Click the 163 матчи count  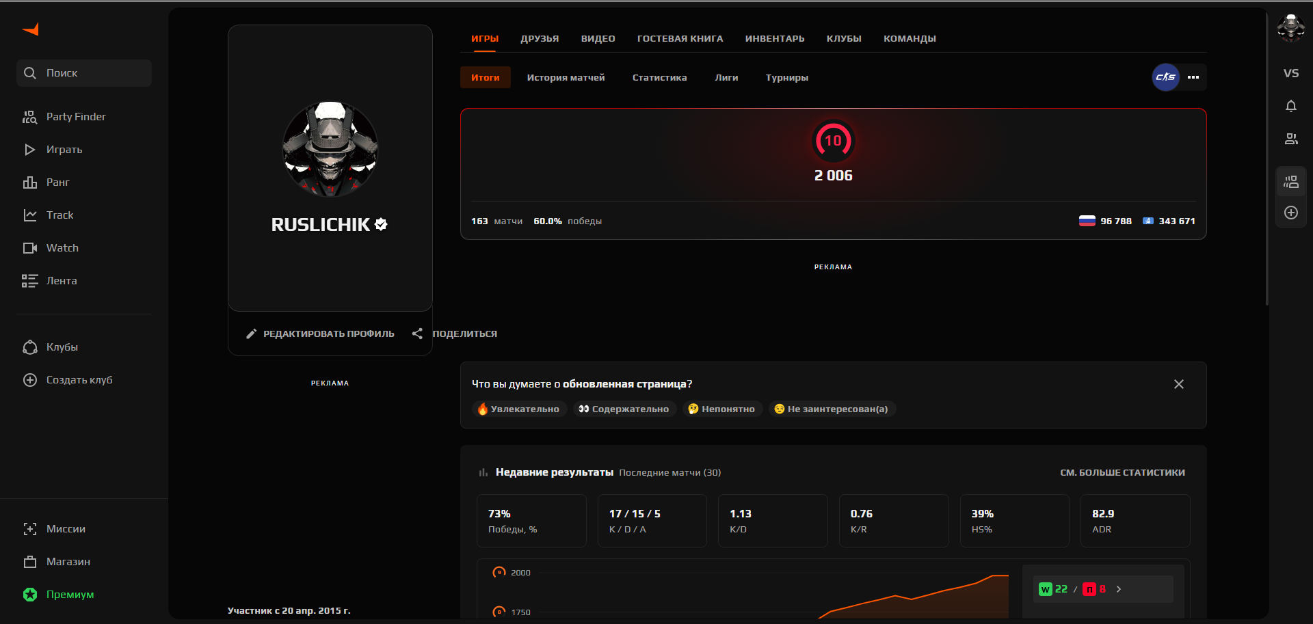click(496, 221)
